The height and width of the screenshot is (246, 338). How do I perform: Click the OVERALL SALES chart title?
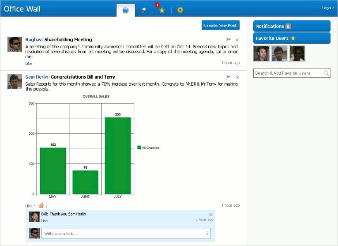pos(96,96)
